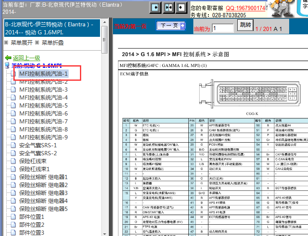Click page icon beside 保险杠线束
Viewport: 308px width, 236px height.
(13, 161)
